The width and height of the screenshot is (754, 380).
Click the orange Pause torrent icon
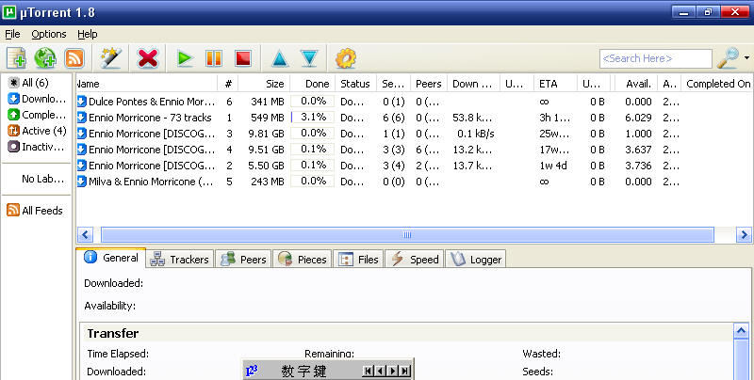214,58
